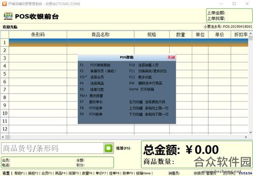This screenshot has height=176, width=253.
Task: Click the 上单找零 label
Action: 216,18
